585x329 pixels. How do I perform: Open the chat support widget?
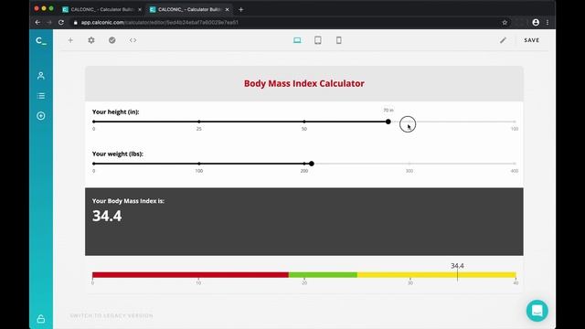[x=537, y=311]
